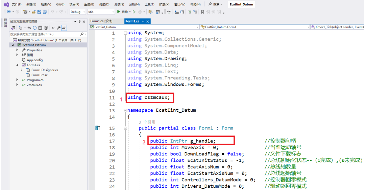Toggle Show All Files in Solution Explorer
The height and width of the screenshot is (192, 365).
(x=46, y=28)
